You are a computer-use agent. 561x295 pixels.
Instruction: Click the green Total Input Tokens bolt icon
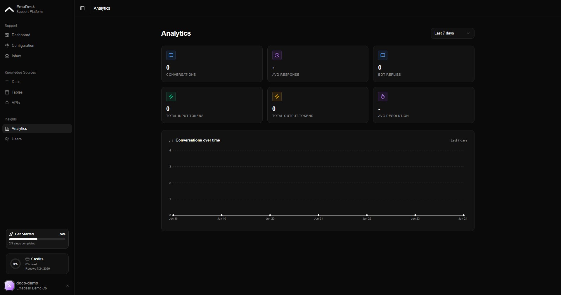tap(171, 96)
